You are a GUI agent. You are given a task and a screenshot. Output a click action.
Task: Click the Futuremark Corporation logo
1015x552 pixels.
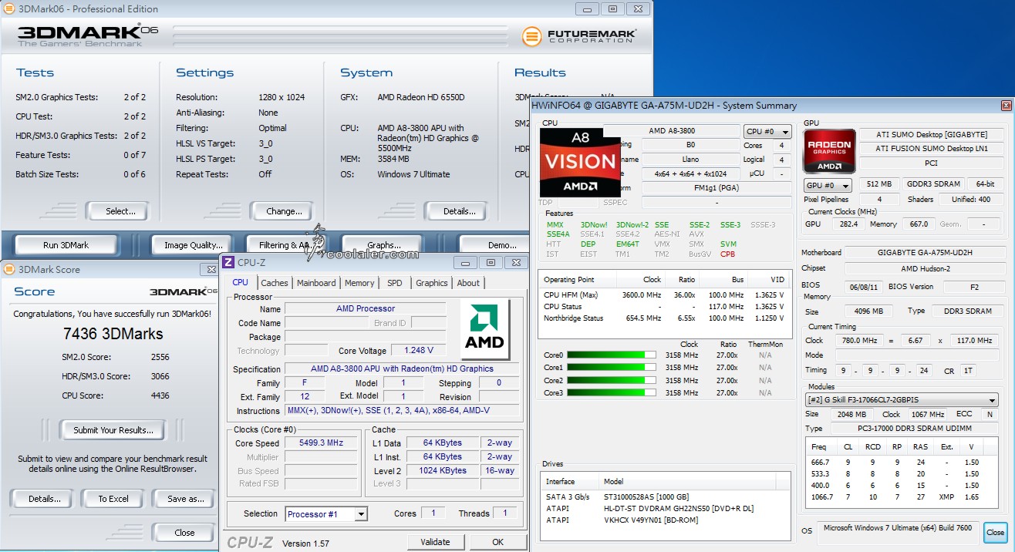[x=579, y=36]
